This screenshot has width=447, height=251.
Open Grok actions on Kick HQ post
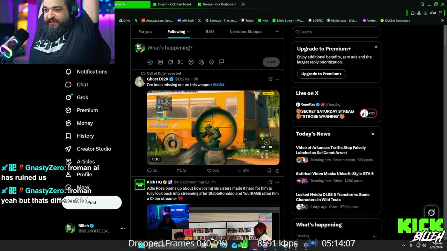click(x=270, y=182)
